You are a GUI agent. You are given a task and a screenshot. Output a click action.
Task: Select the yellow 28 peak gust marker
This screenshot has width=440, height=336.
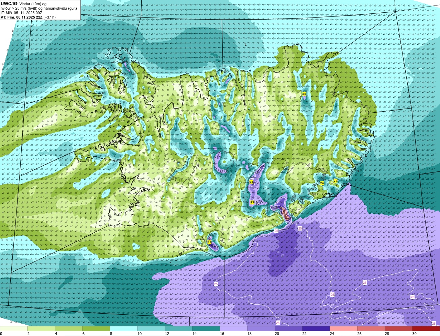[251, 182]
